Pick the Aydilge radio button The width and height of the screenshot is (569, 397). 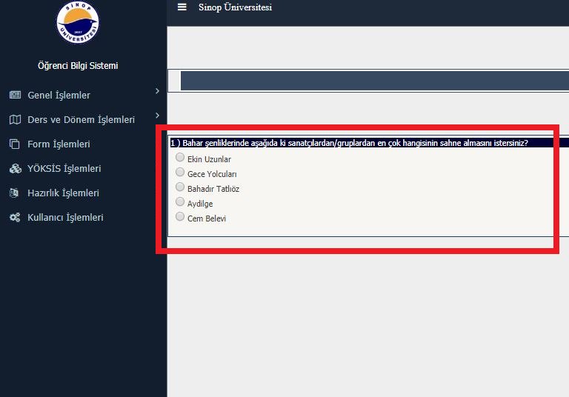pyautogui.click(x=179, y=201)
